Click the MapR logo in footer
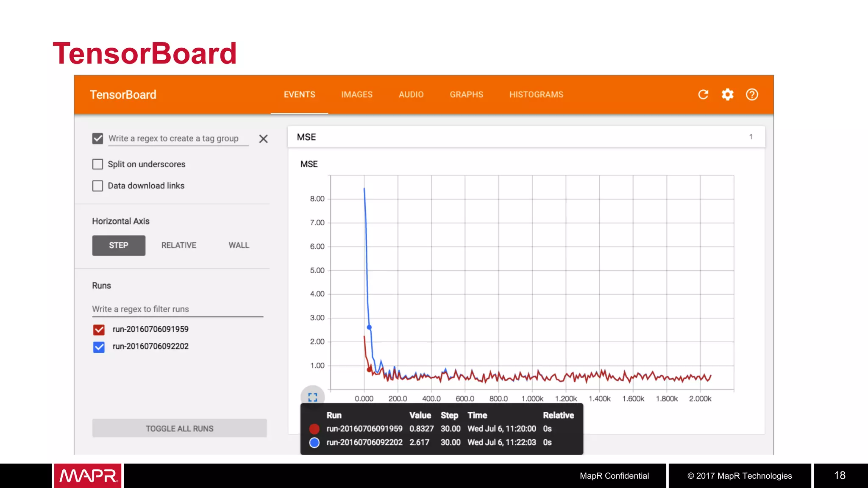Screen dimensions: 868x488 pos(88,476)
